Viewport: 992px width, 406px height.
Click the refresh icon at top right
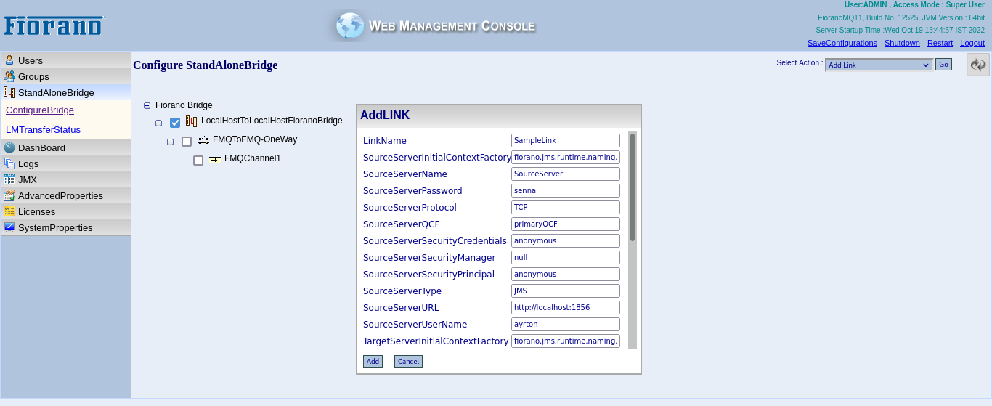[x=978, y=65]
